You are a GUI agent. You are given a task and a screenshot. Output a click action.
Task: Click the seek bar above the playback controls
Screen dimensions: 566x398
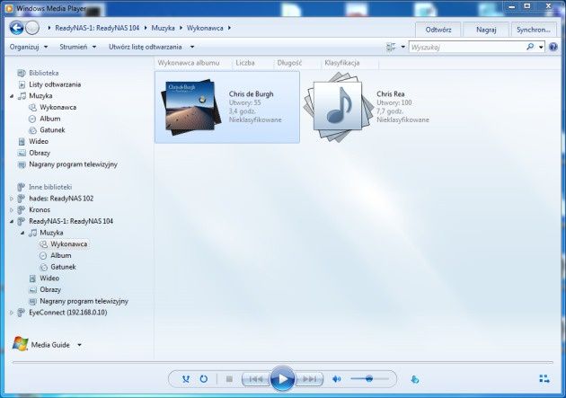point(283,362)
